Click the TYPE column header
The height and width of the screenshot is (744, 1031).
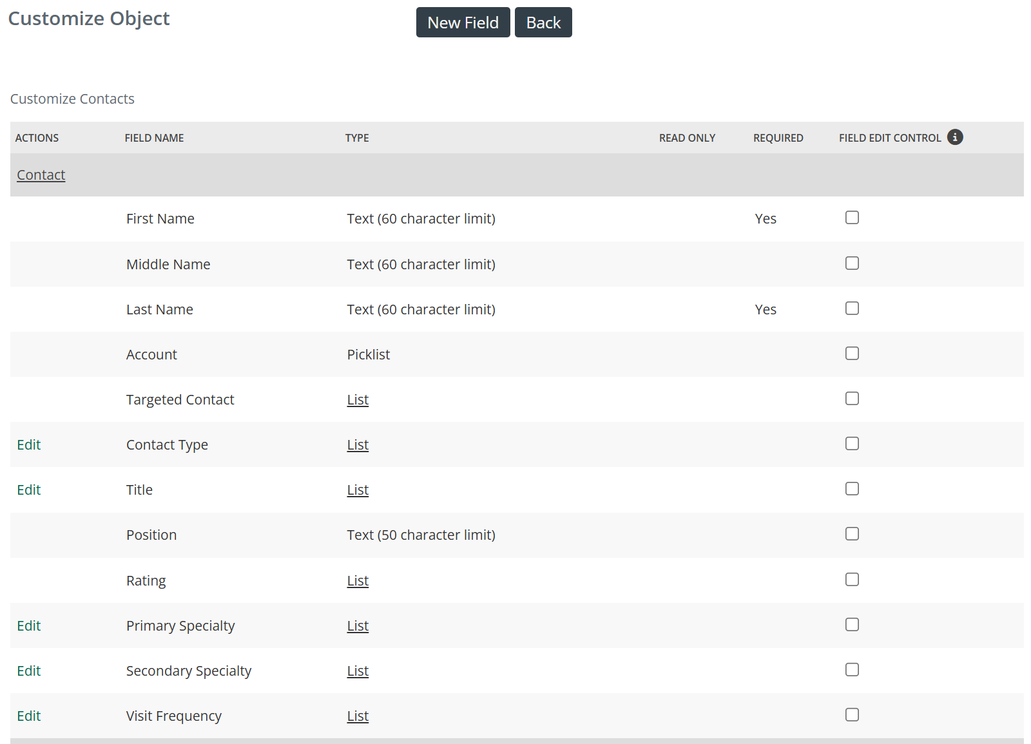357,138
